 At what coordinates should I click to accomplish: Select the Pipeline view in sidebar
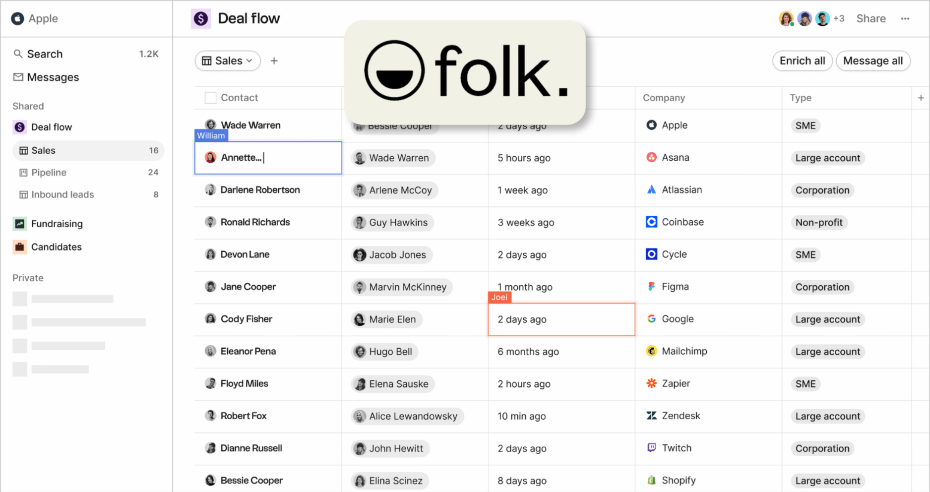click(x=88, y=173)
